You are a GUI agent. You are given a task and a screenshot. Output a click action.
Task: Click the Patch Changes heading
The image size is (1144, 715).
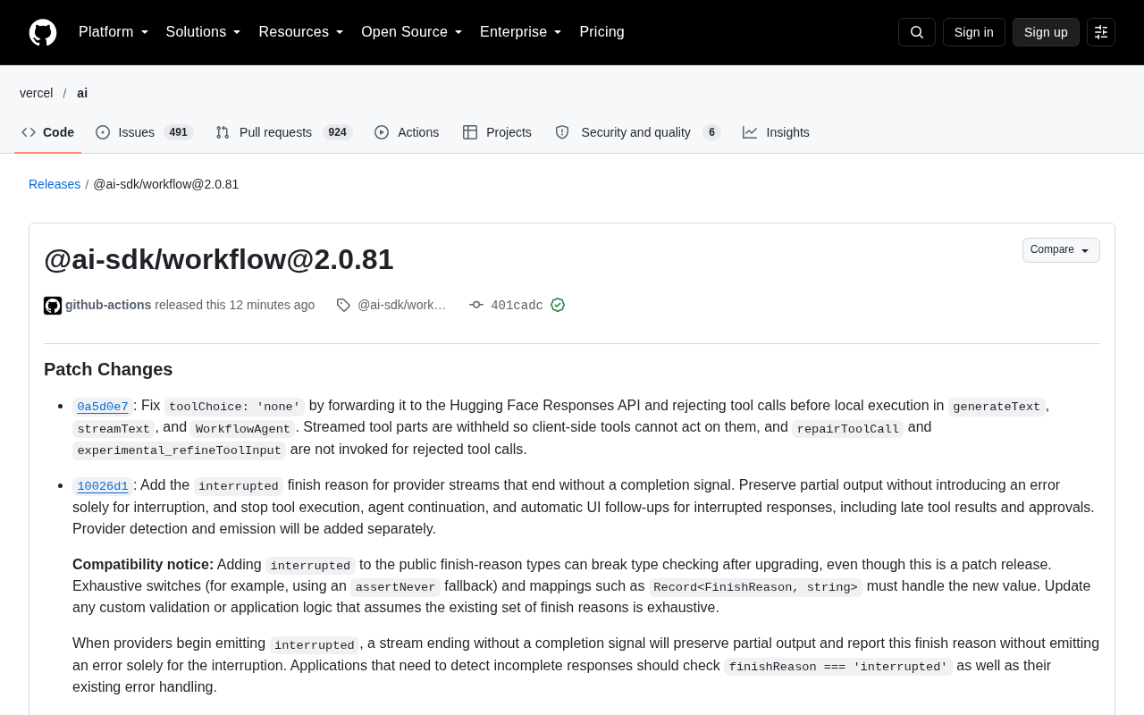coord(108,369)
